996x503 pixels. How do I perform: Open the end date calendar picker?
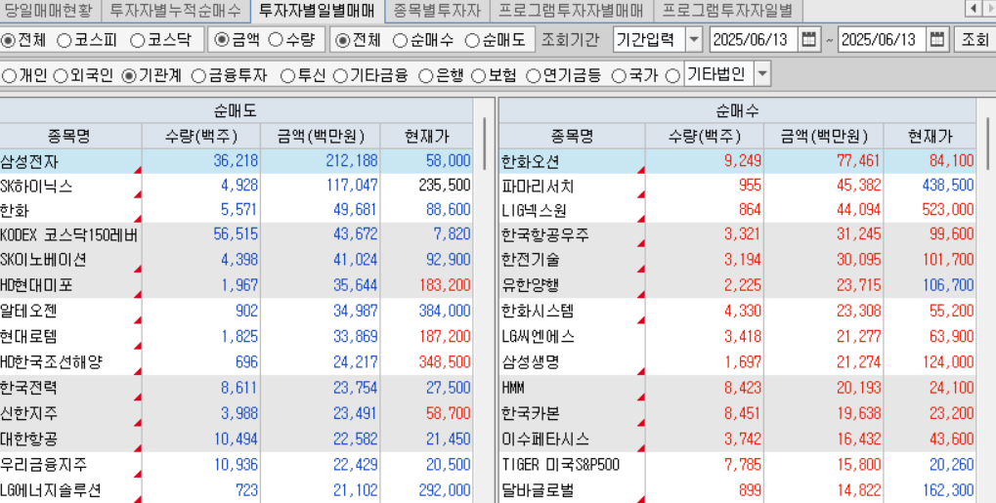[x=936, y=39]
